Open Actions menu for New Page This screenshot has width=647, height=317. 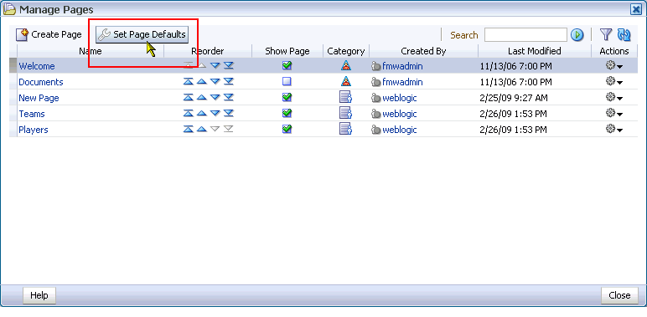click(614, 98)
